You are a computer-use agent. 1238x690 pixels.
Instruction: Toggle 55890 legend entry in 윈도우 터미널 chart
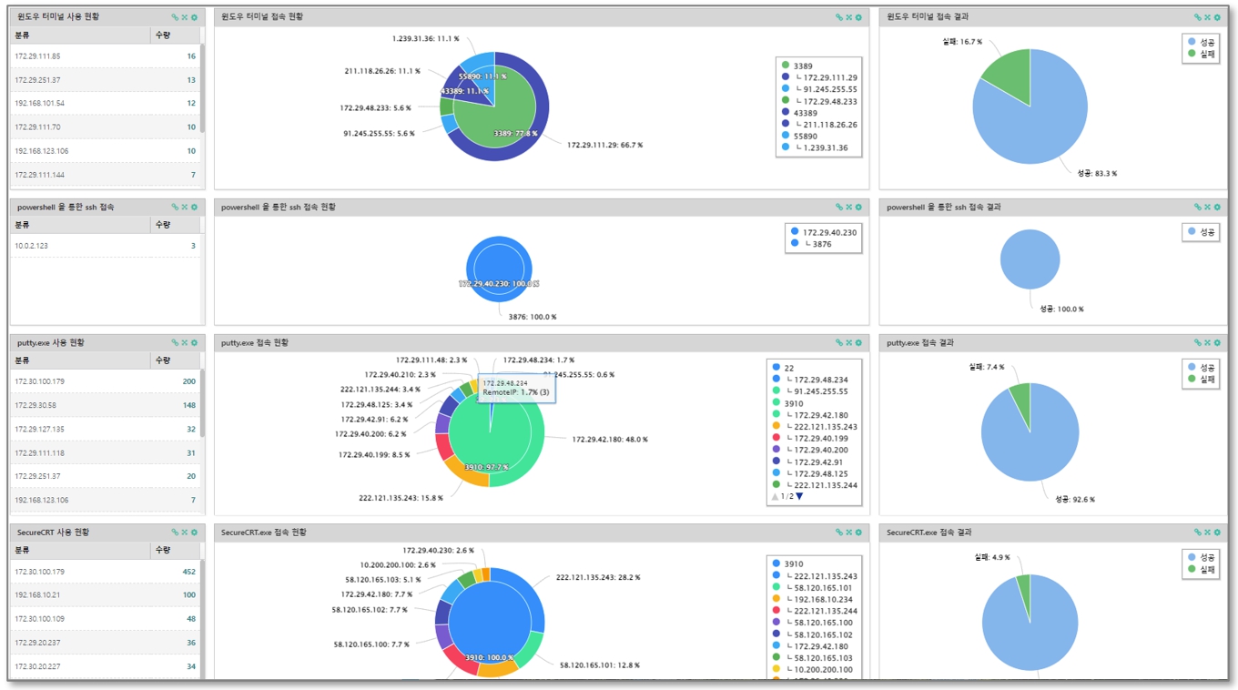(x=799, y=136)
